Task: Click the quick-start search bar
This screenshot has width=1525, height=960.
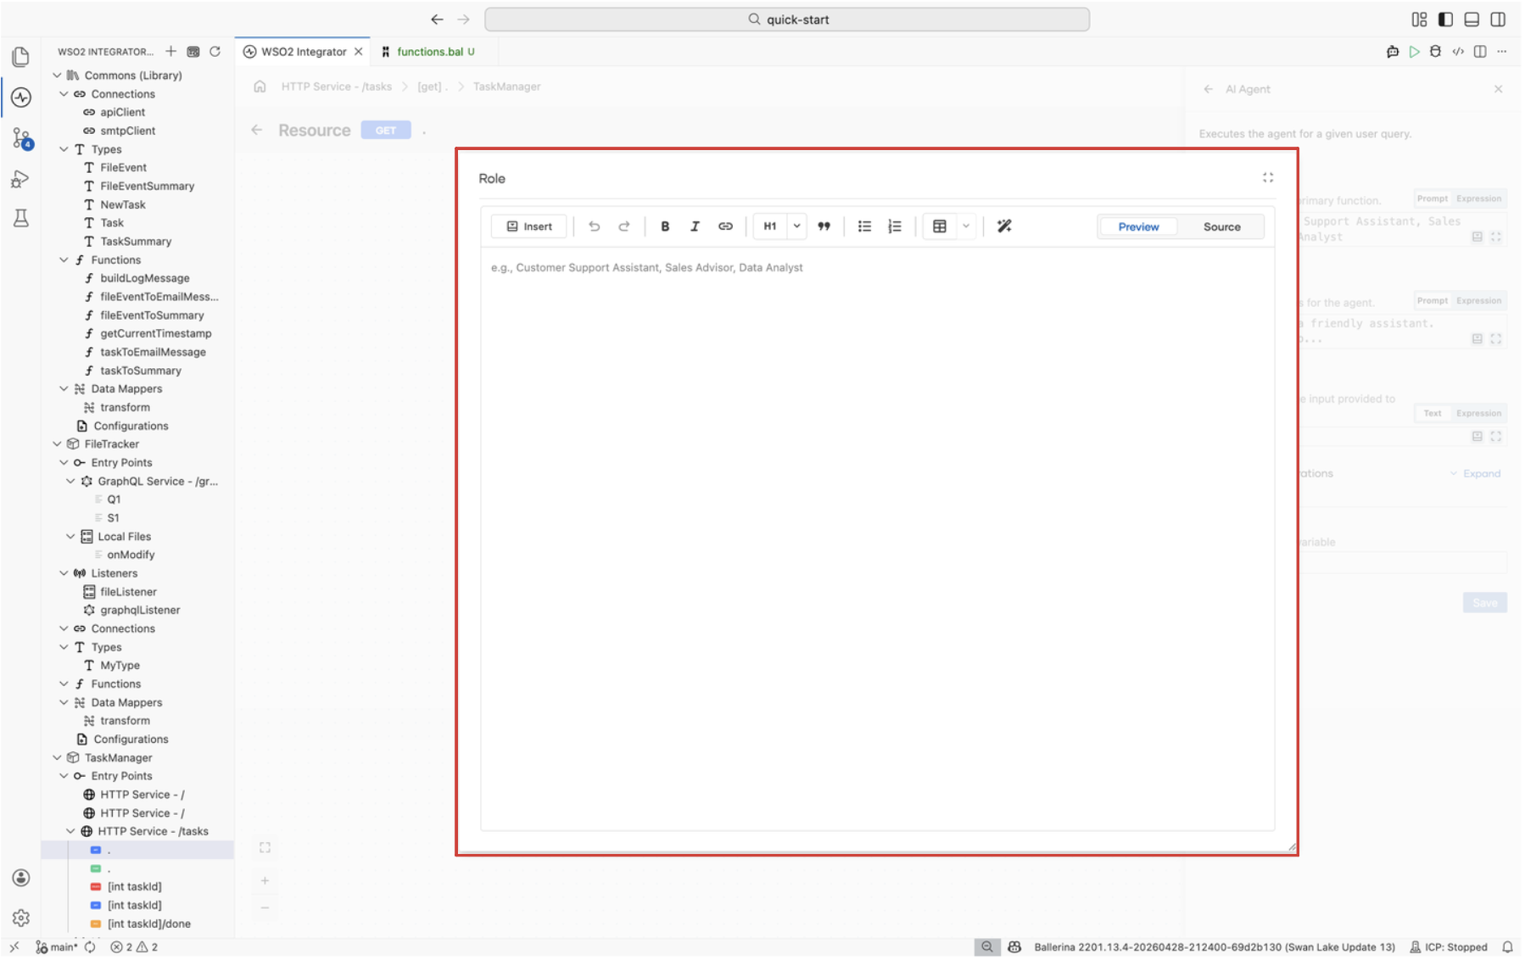Action: 787,20
